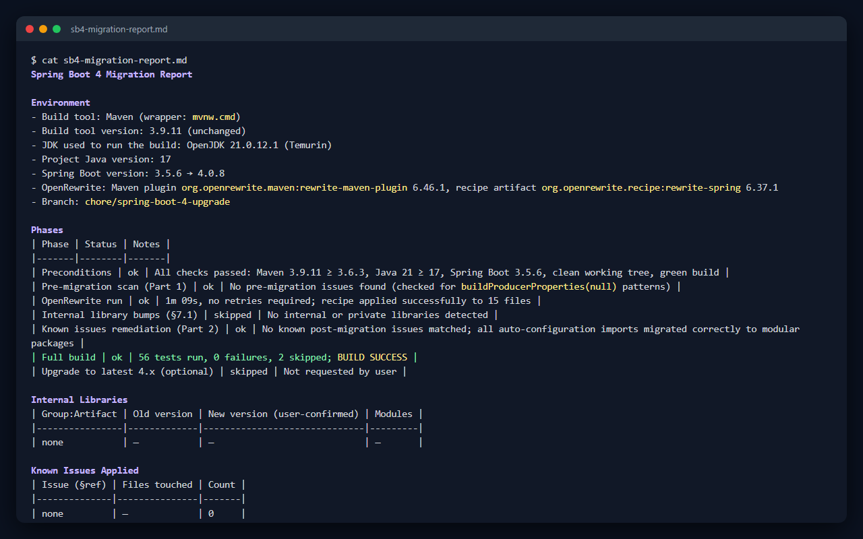Click the 'Internal Libraries' section heading
Image resolution: width=863 pixels, height=539 pixels.
(80, 400)
